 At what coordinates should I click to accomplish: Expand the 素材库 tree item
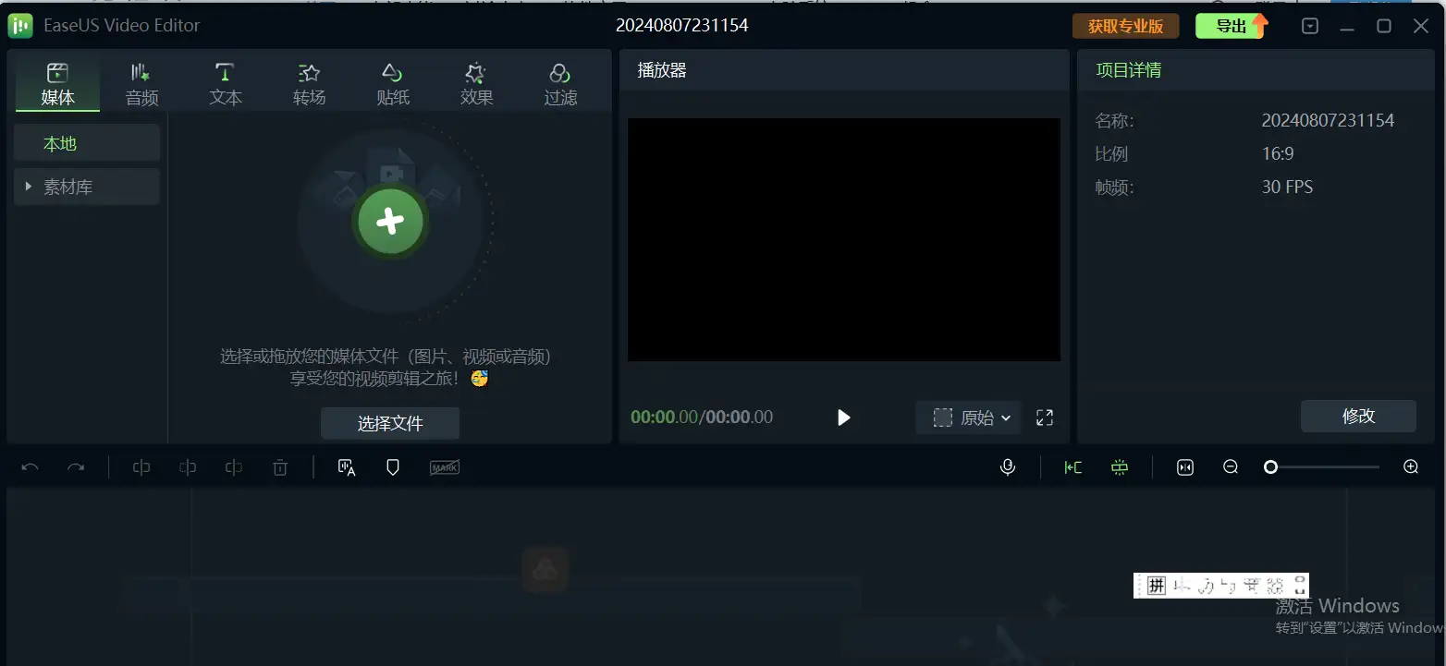pos(30,187)
